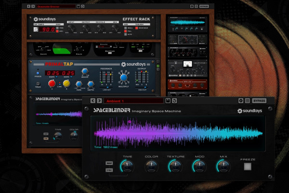Click the Effect Rack OUTPUT knob
Screen dimensions: 289x193
pyautogui.click(x=86, y=28)
